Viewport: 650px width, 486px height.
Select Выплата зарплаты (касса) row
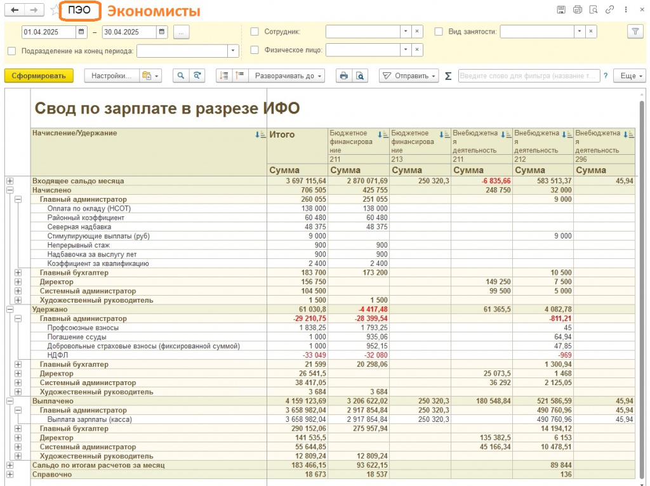pyautogui.click(x=333, y=419)
